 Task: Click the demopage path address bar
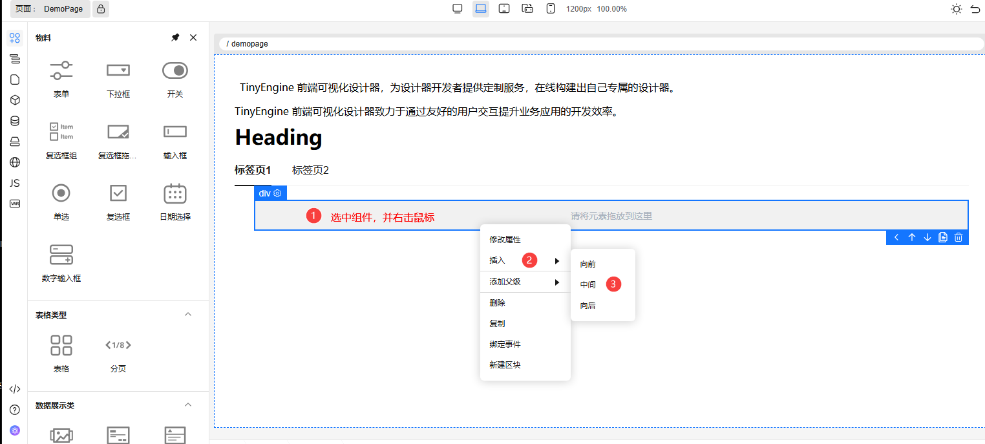(598, 44)
